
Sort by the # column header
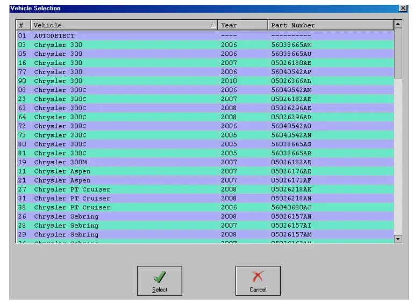click(23, 25)
